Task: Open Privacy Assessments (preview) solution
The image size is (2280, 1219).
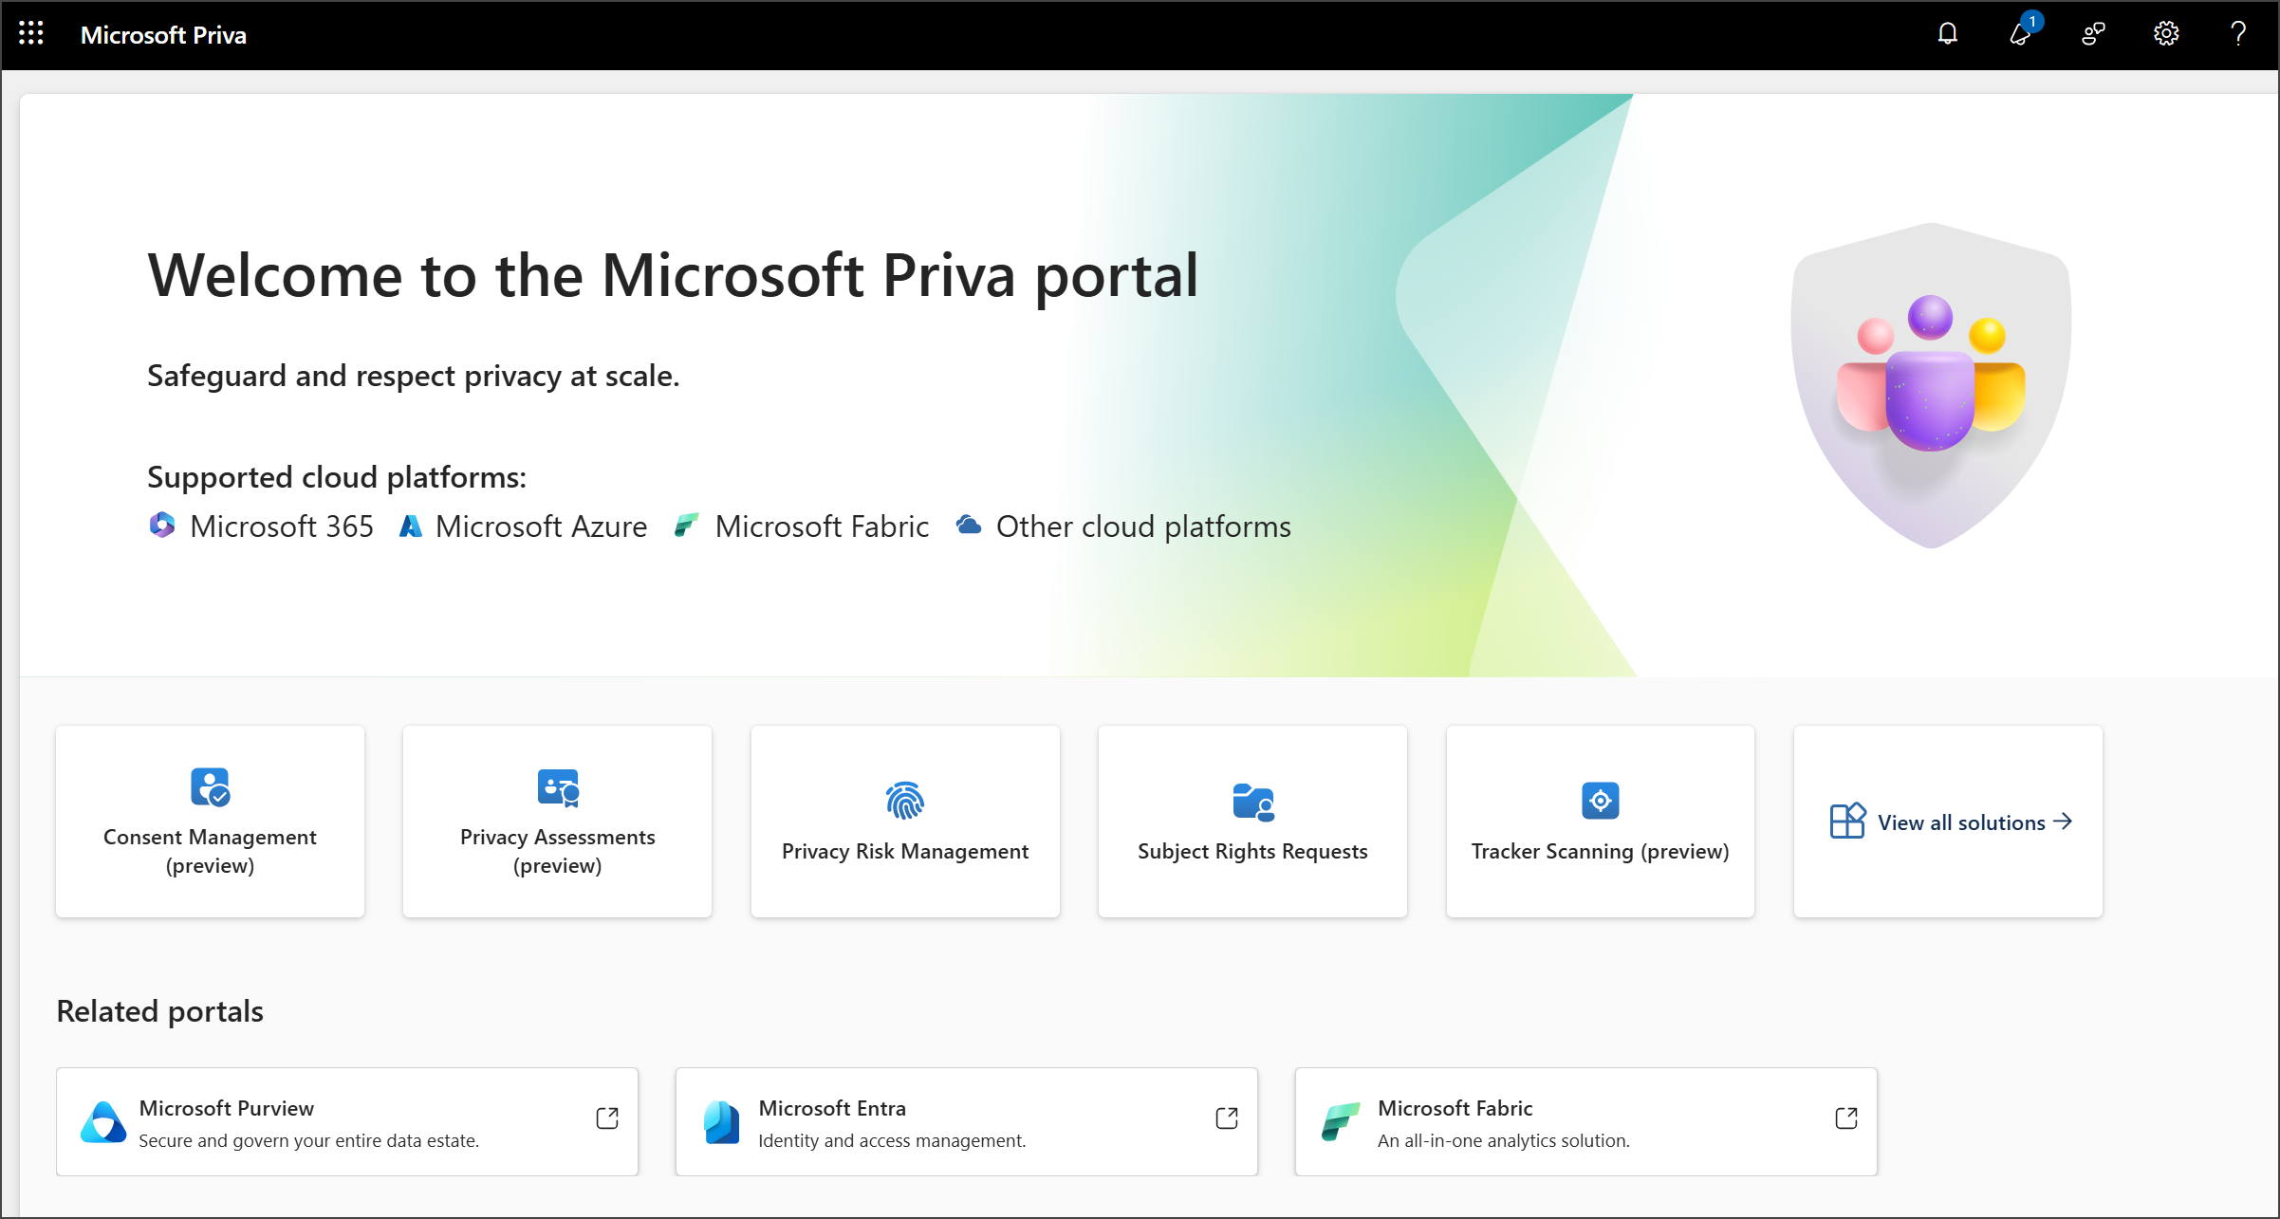Action: point(558,822)
